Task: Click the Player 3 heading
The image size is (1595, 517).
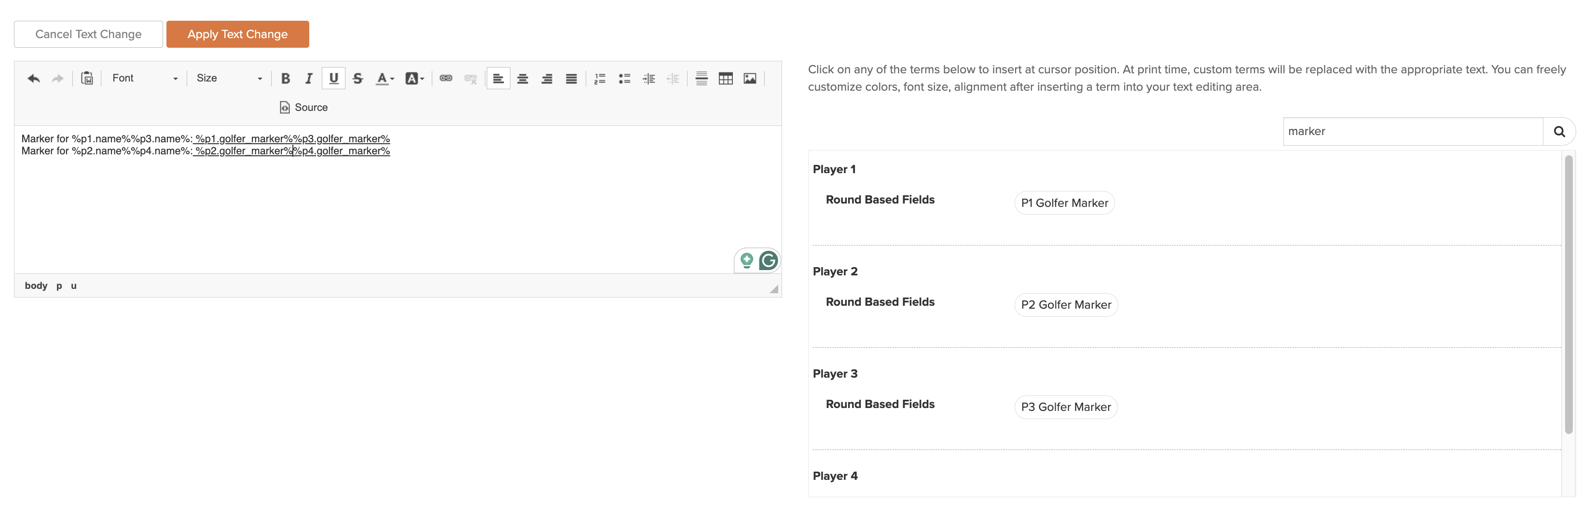Action: [835, 373]
